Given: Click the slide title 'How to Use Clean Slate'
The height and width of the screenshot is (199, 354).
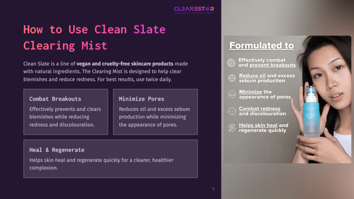Looking at the screenshot, I should 94,30.
